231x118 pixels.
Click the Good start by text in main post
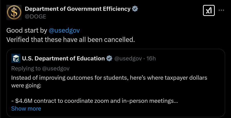(27, 31)
